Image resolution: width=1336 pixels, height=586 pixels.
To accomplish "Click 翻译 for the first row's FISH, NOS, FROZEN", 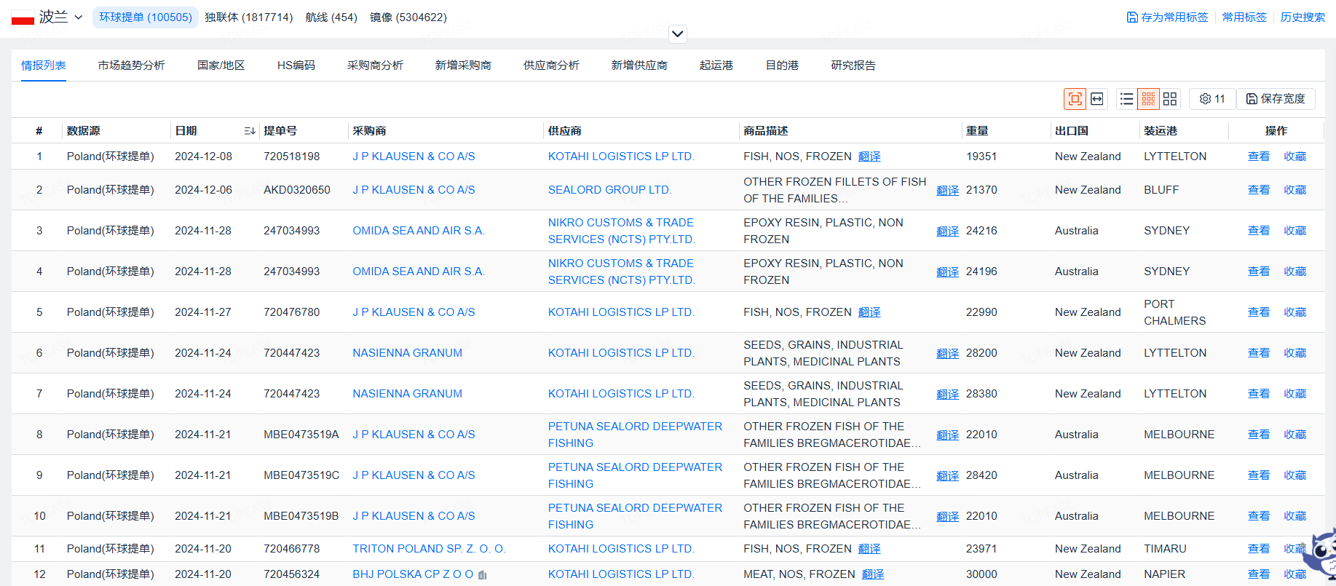I will pos(869,157).
